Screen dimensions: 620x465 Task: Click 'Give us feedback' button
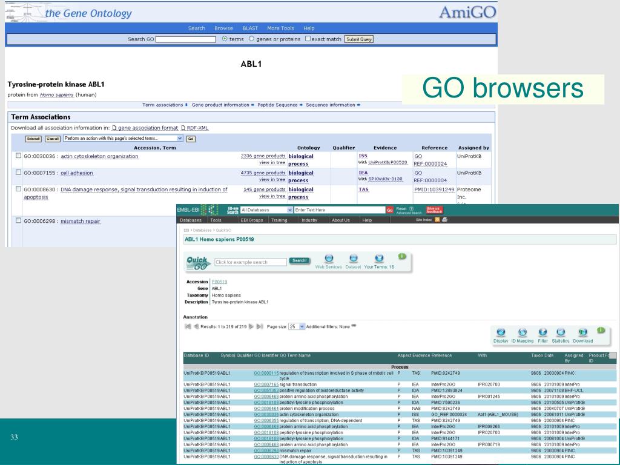coord(434,210)
